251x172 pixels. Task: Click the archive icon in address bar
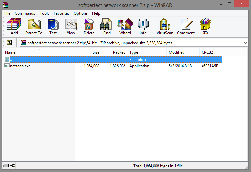tap(24, 43)
